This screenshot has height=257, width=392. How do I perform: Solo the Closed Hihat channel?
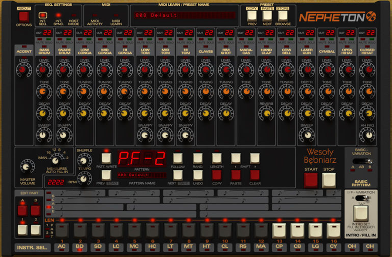tap(372, 39)
